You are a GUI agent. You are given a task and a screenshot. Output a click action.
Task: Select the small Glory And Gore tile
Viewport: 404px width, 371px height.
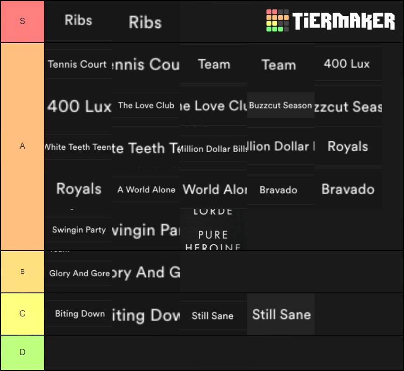pyautogui.click(x=79, y=273)
